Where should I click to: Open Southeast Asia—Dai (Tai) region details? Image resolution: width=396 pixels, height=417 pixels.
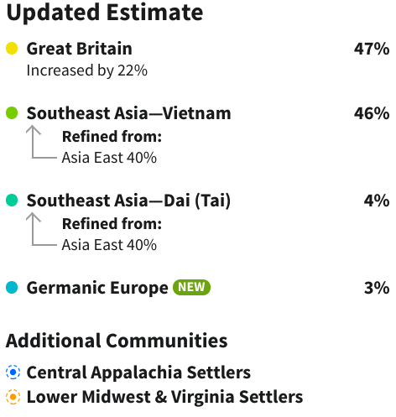tap(128, 201)
